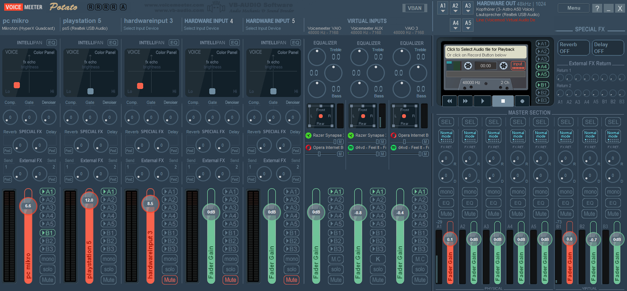Screen dimensions: 627x291
Task: Select an input device for hardwareinput 3
Action: pyautogui.click(x=141, y=28)
